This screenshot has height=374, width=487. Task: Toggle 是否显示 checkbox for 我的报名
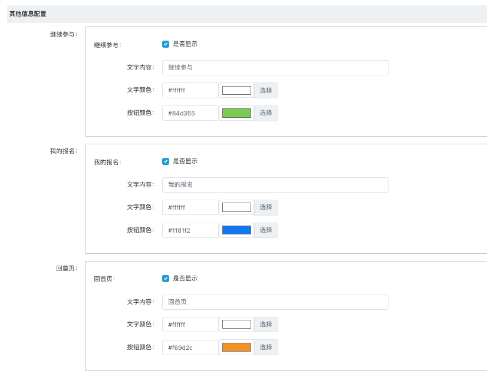point(166,161)
